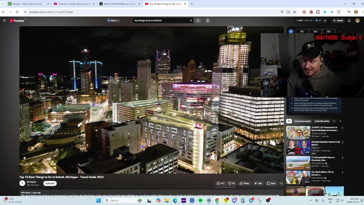Open the Ask AI button
Screen dimensions: 364x205
pyautogui.click(x=258, y=183)
